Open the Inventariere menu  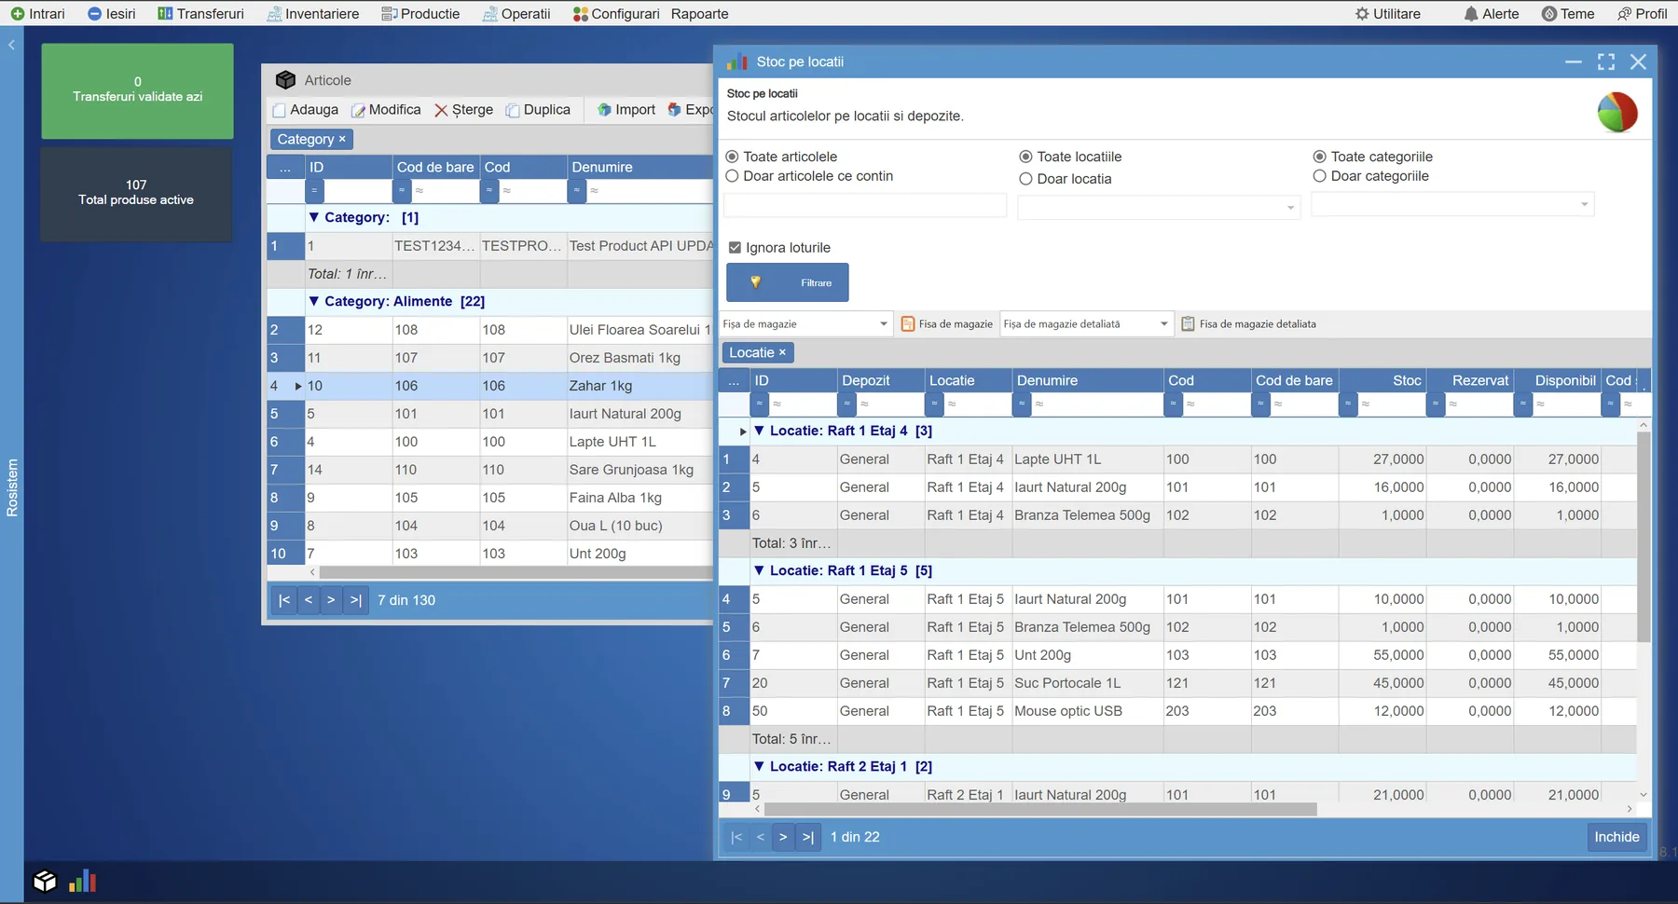(312, 14)
